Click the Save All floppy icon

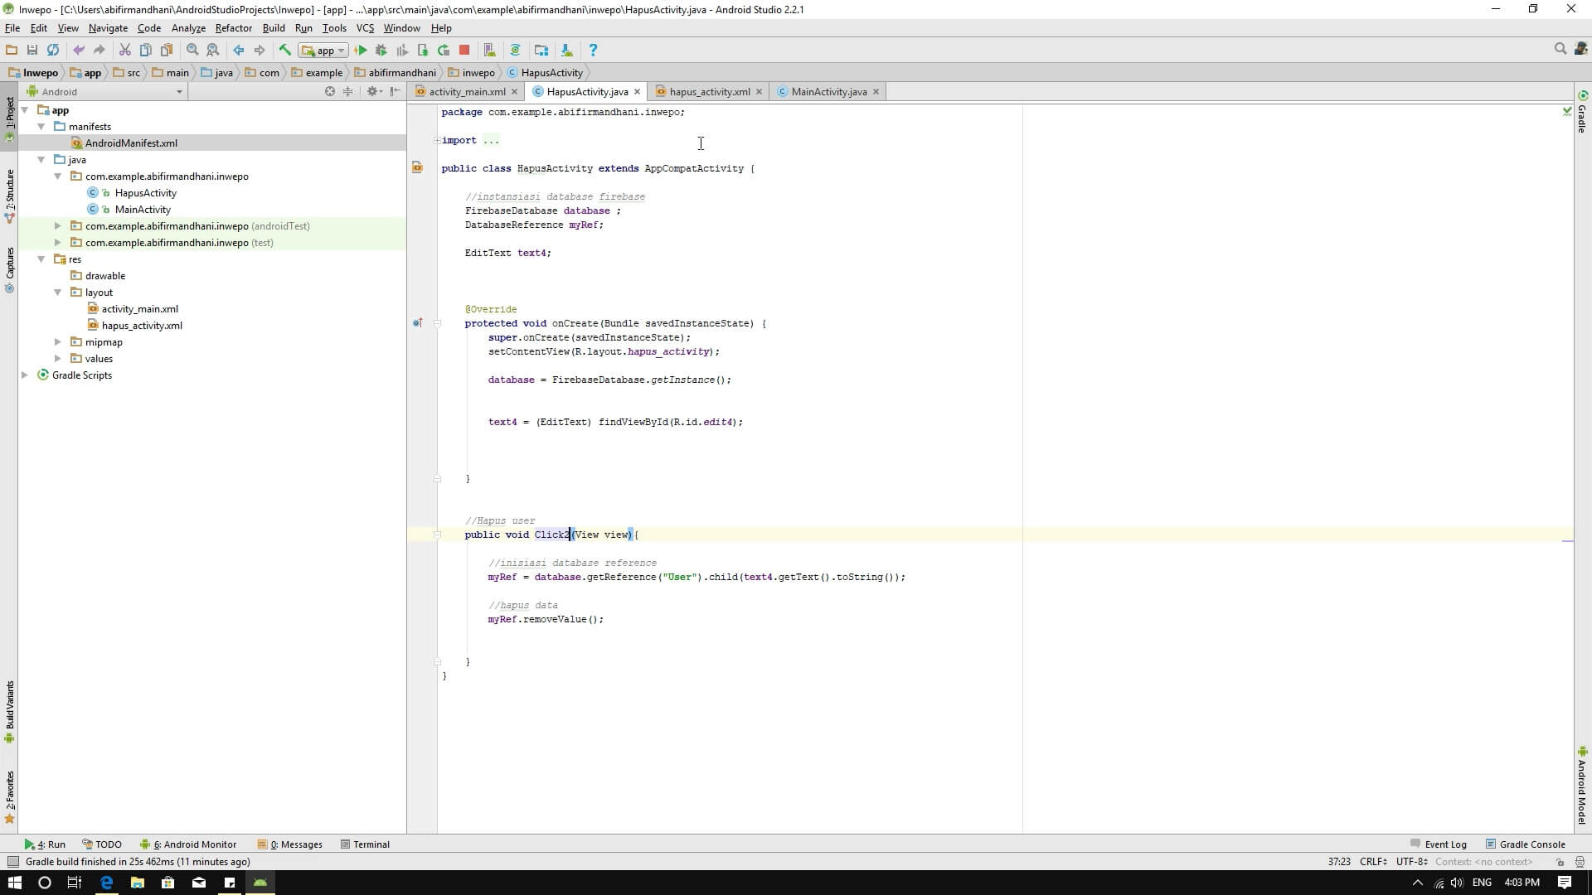(32, 50)
